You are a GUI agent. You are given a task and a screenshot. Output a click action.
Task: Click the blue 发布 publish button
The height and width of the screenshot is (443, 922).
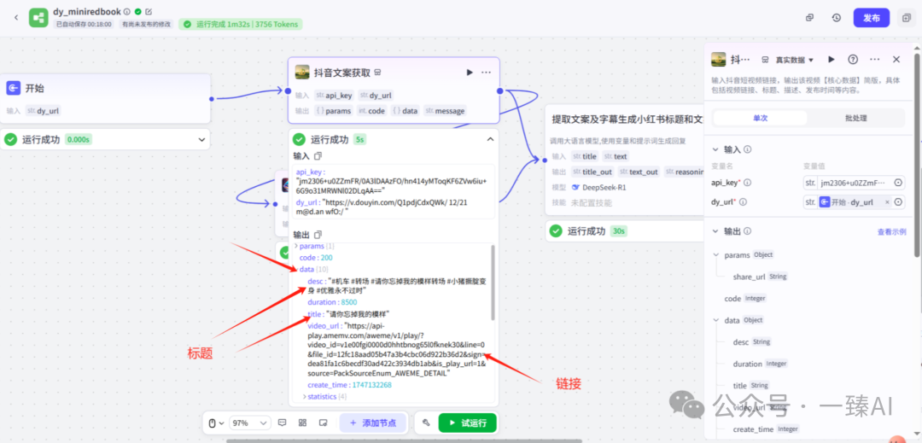(x=872, y=18)
